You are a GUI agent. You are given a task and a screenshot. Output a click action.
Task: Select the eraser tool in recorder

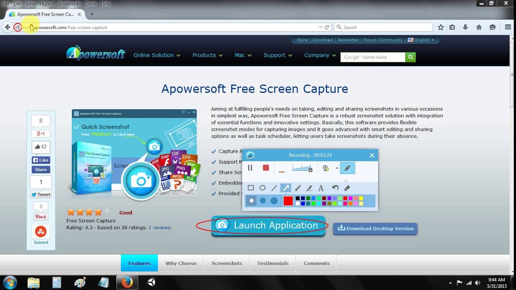click(x=347, y=188)
